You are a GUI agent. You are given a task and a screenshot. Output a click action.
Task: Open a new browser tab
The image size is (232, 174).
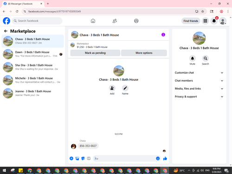48,4
